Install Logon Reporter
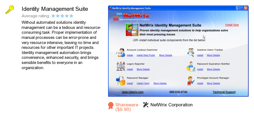Viewport: 254px width, 119px height. [130, 69]
